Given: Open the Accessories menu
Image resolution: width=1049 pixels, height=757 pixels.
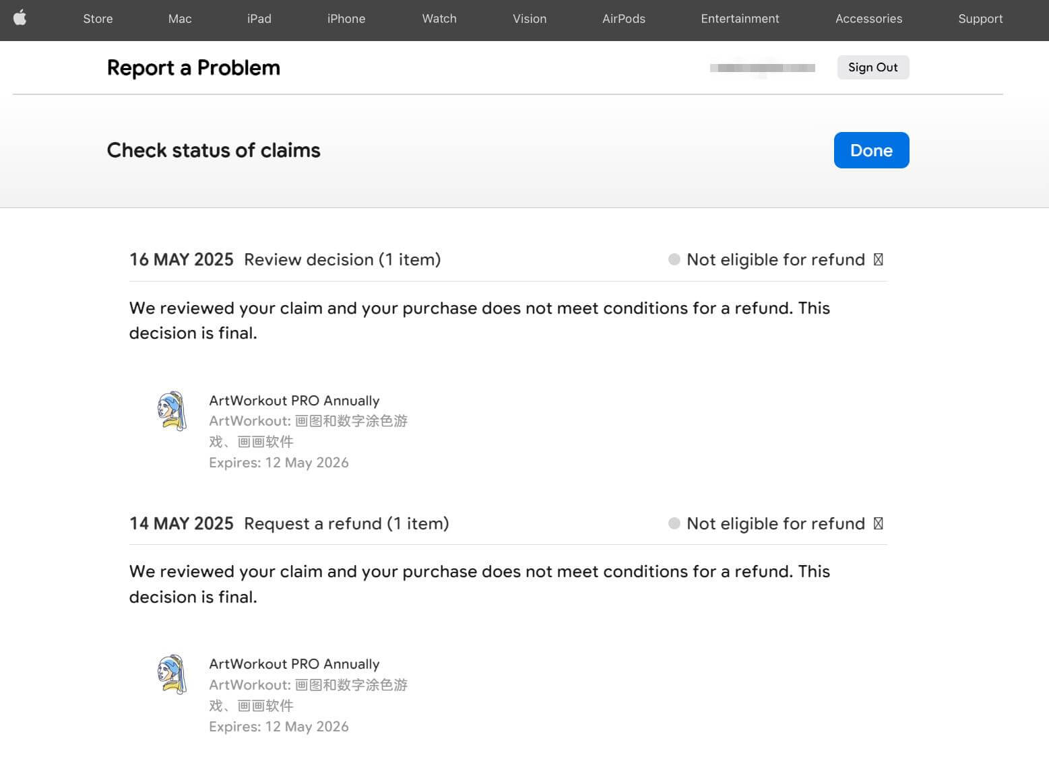Looking at the screenshot, I should tap(868, 19).
